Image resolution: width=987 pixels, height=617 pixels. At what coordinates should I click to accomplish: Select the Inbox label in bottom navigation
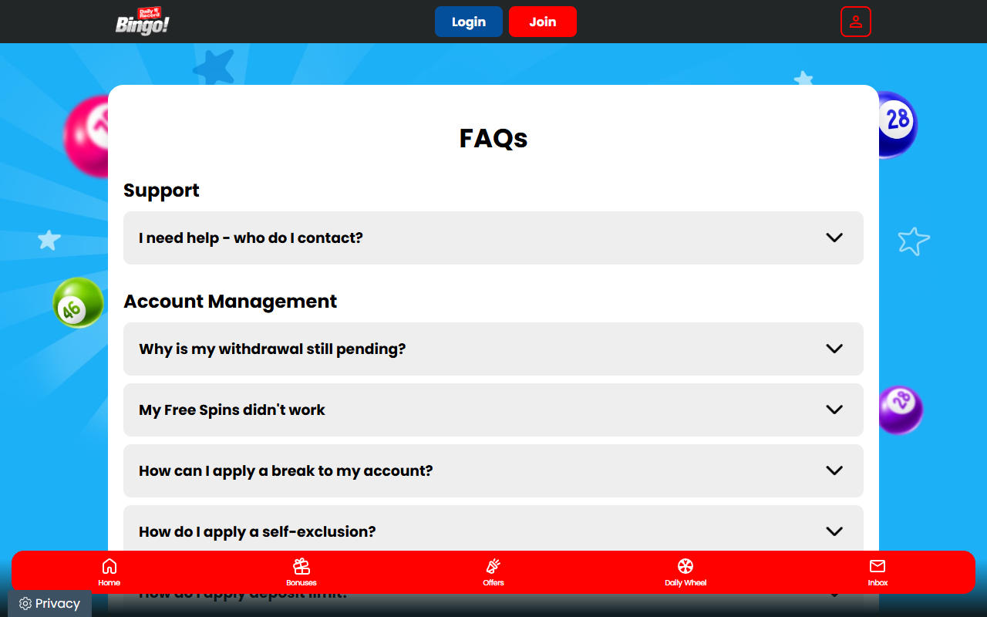[878, 583]
